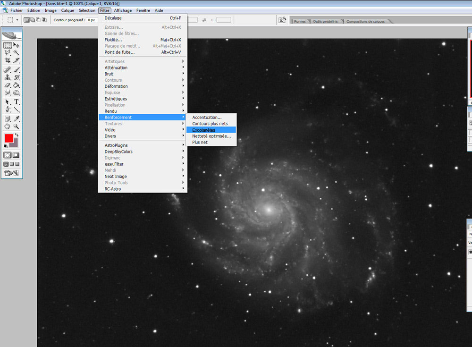Select the Move tool
The image size is (472, 347).
17,45
